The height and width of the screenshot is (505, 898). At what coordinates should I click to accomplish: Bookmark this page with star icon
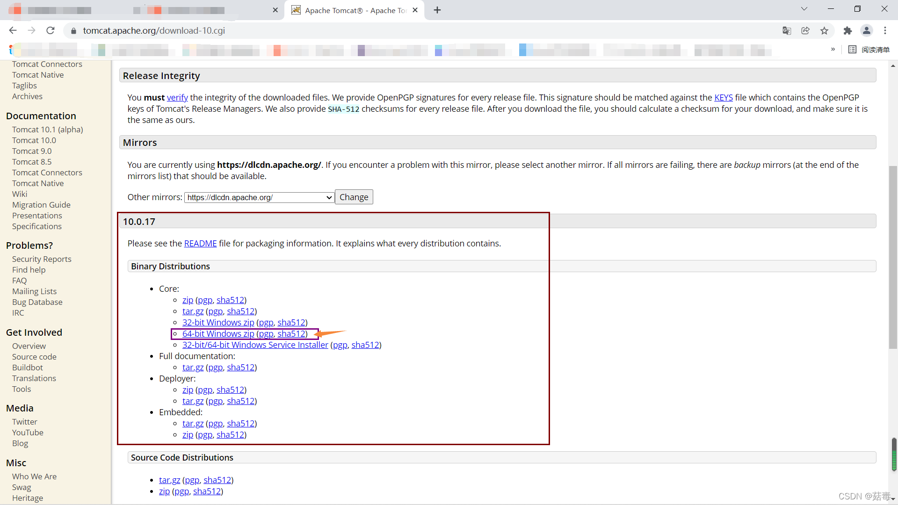pos(824,30)
